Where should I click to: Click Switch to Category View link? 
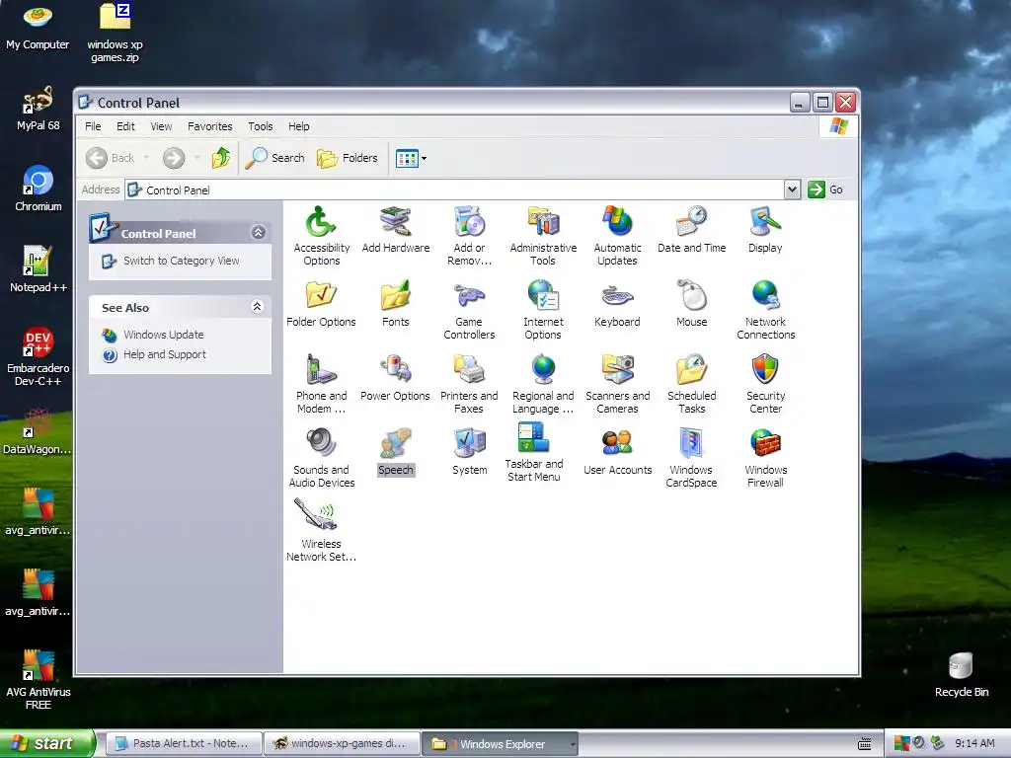point(182,261)
